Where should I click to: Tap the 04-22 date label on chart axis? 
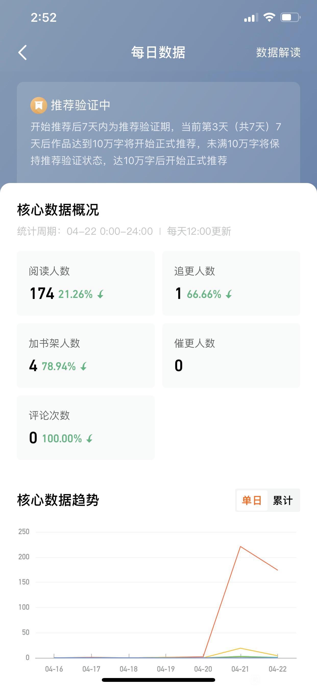point(278,669)
